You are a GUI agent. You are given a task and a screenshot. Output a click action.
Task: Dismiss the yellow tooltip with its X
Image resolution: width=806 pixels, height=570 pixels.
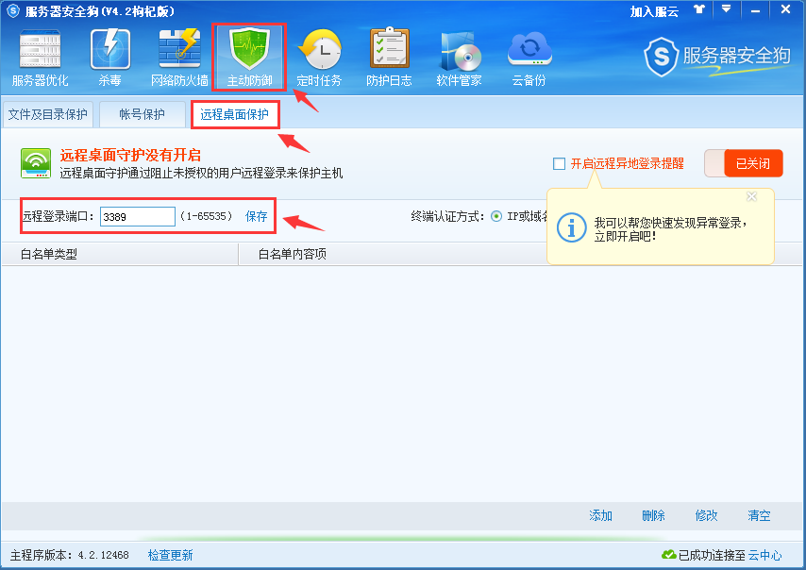coord(751,196)
